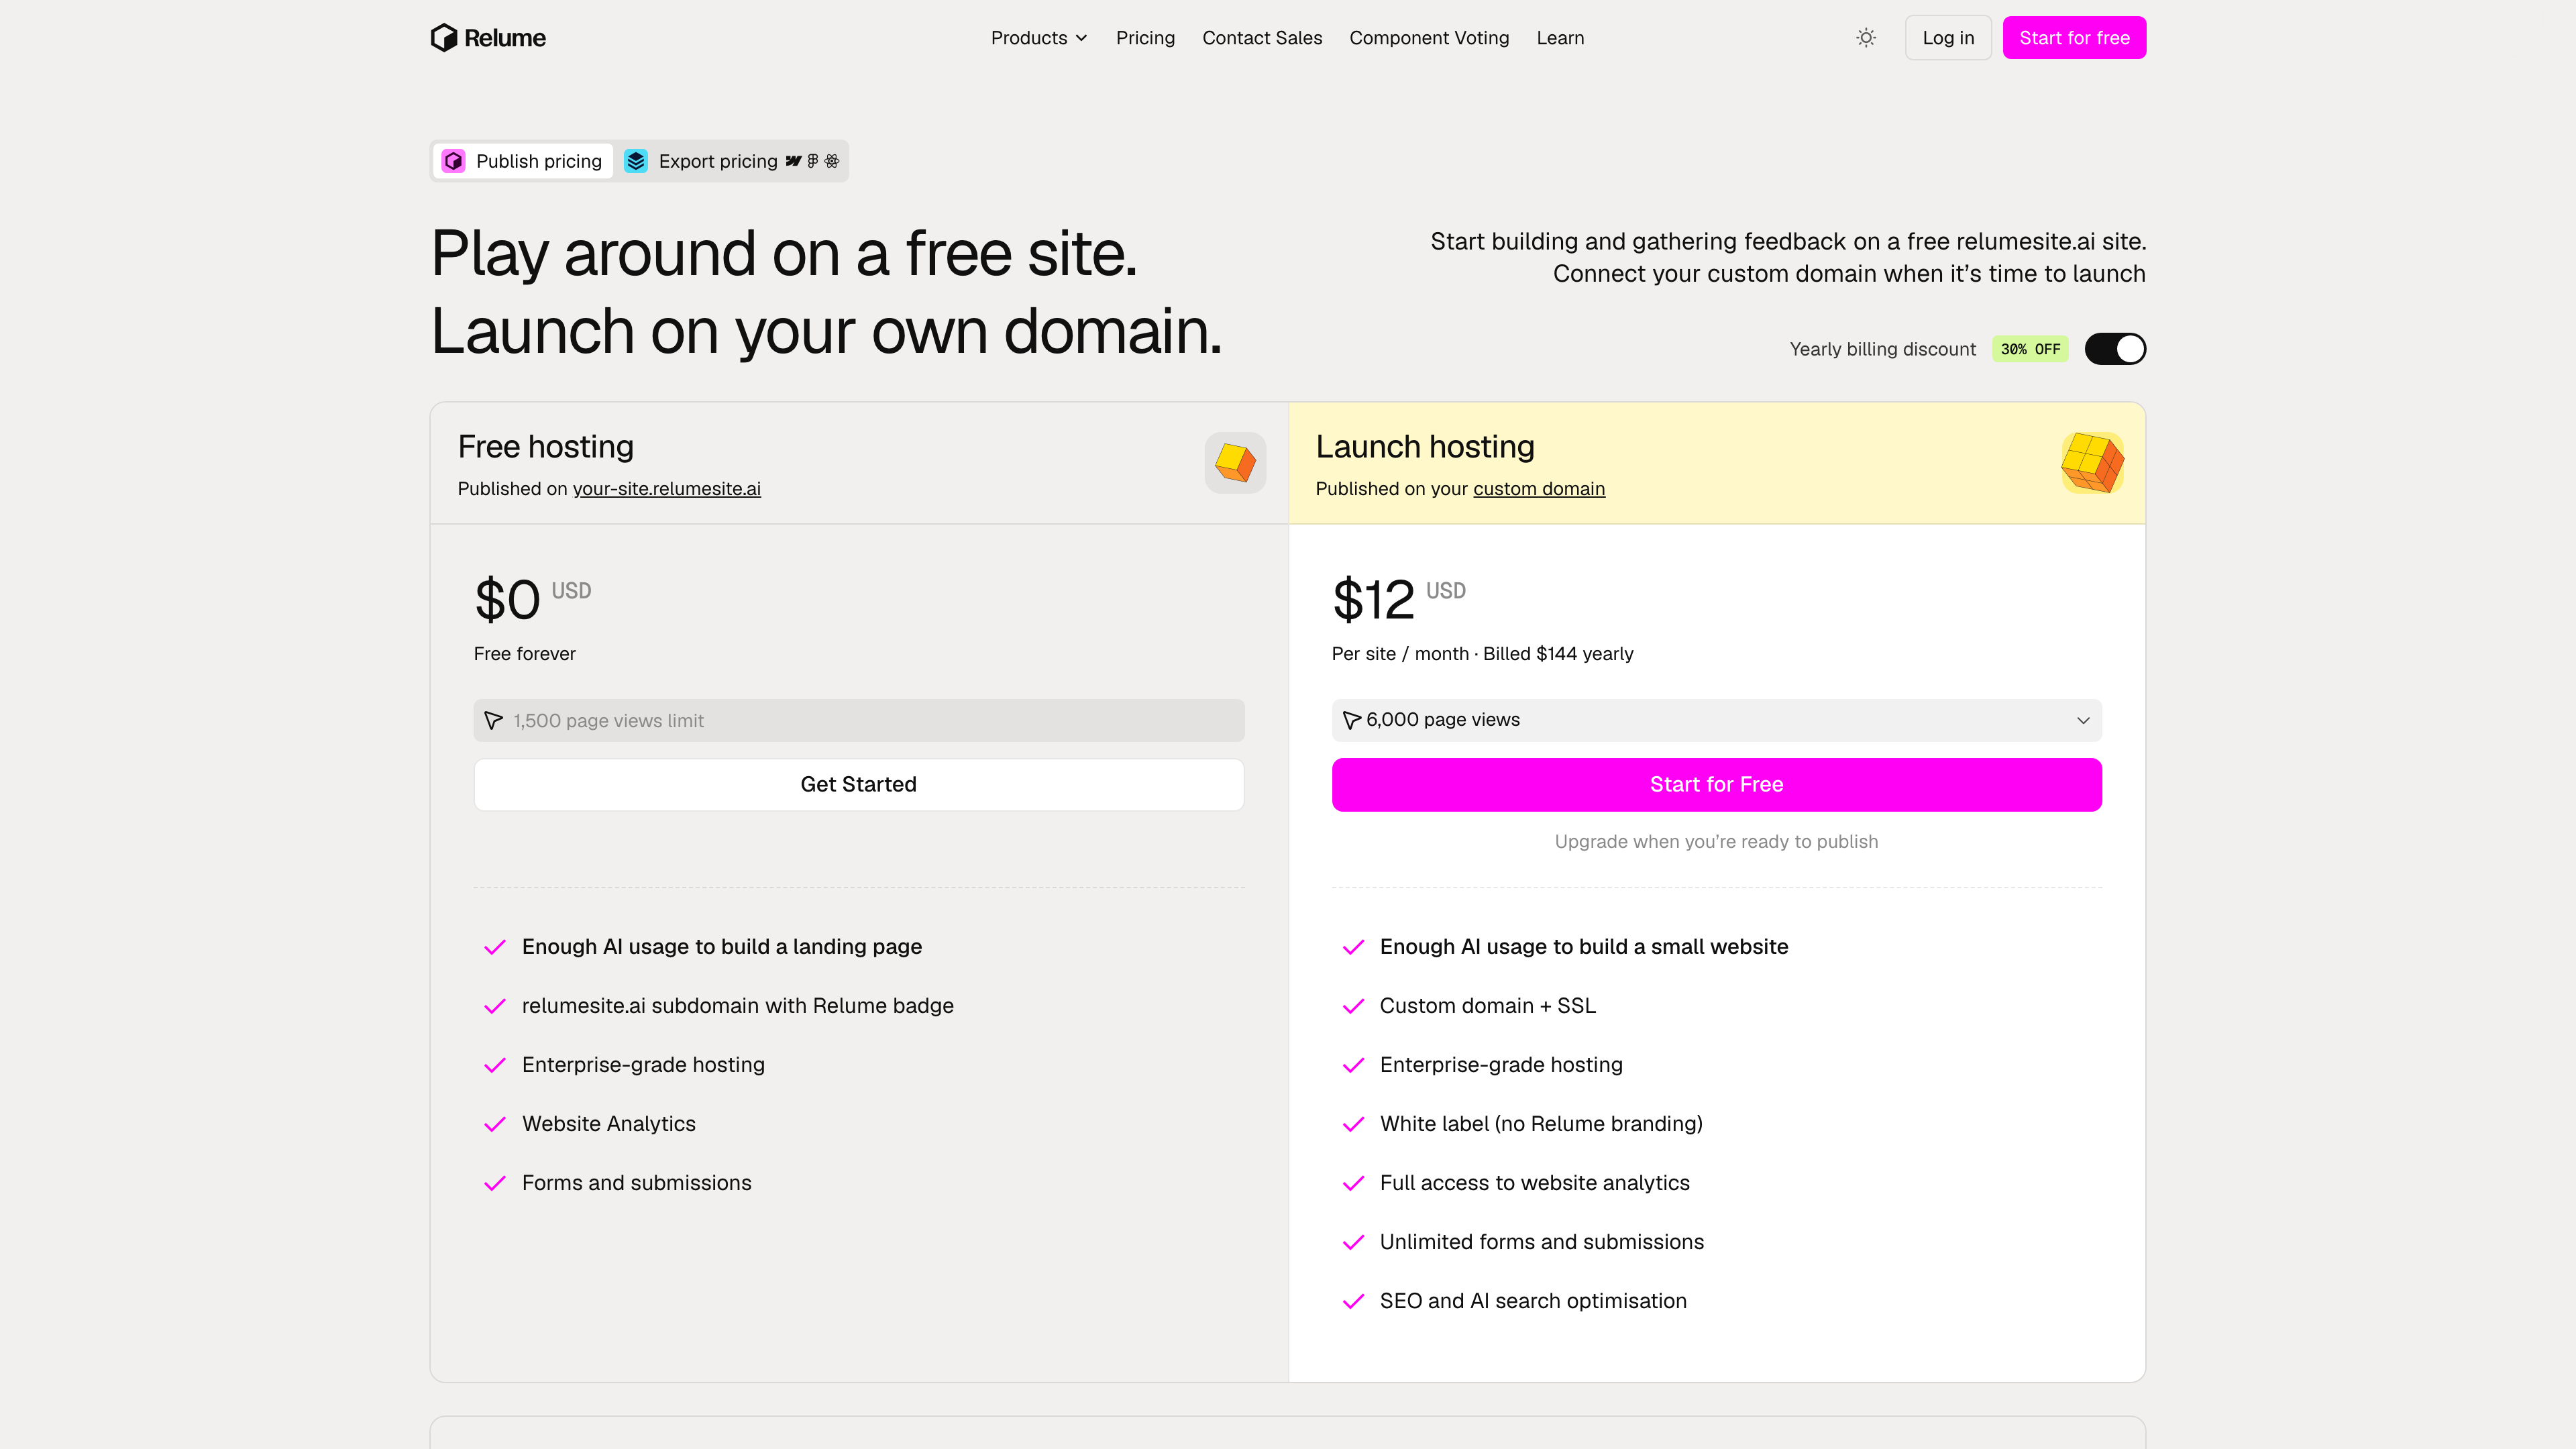Click Start for free in header
Viewport: 2576px width, 1449px height.
2074,38
